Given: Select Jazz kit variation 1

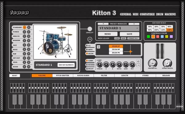Looking at the screenshot, I should coord(24,45).
